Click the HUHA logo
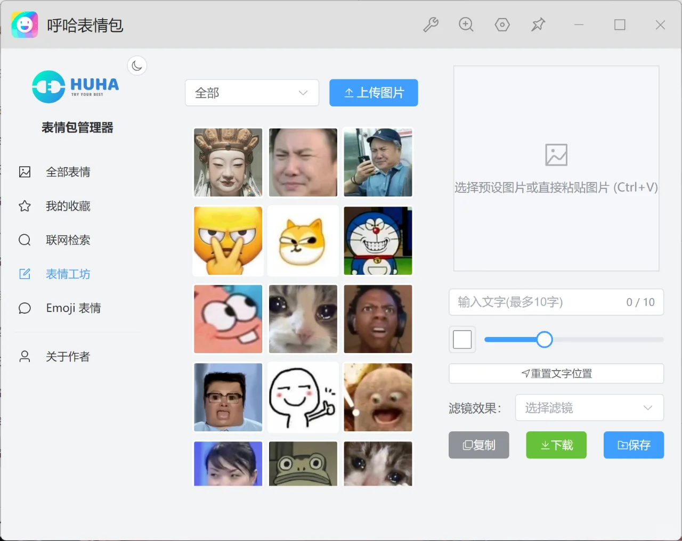 point(75,86)
